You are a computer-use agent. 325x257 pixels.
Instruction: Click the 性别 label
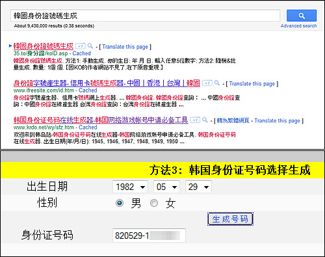[47, 203]
